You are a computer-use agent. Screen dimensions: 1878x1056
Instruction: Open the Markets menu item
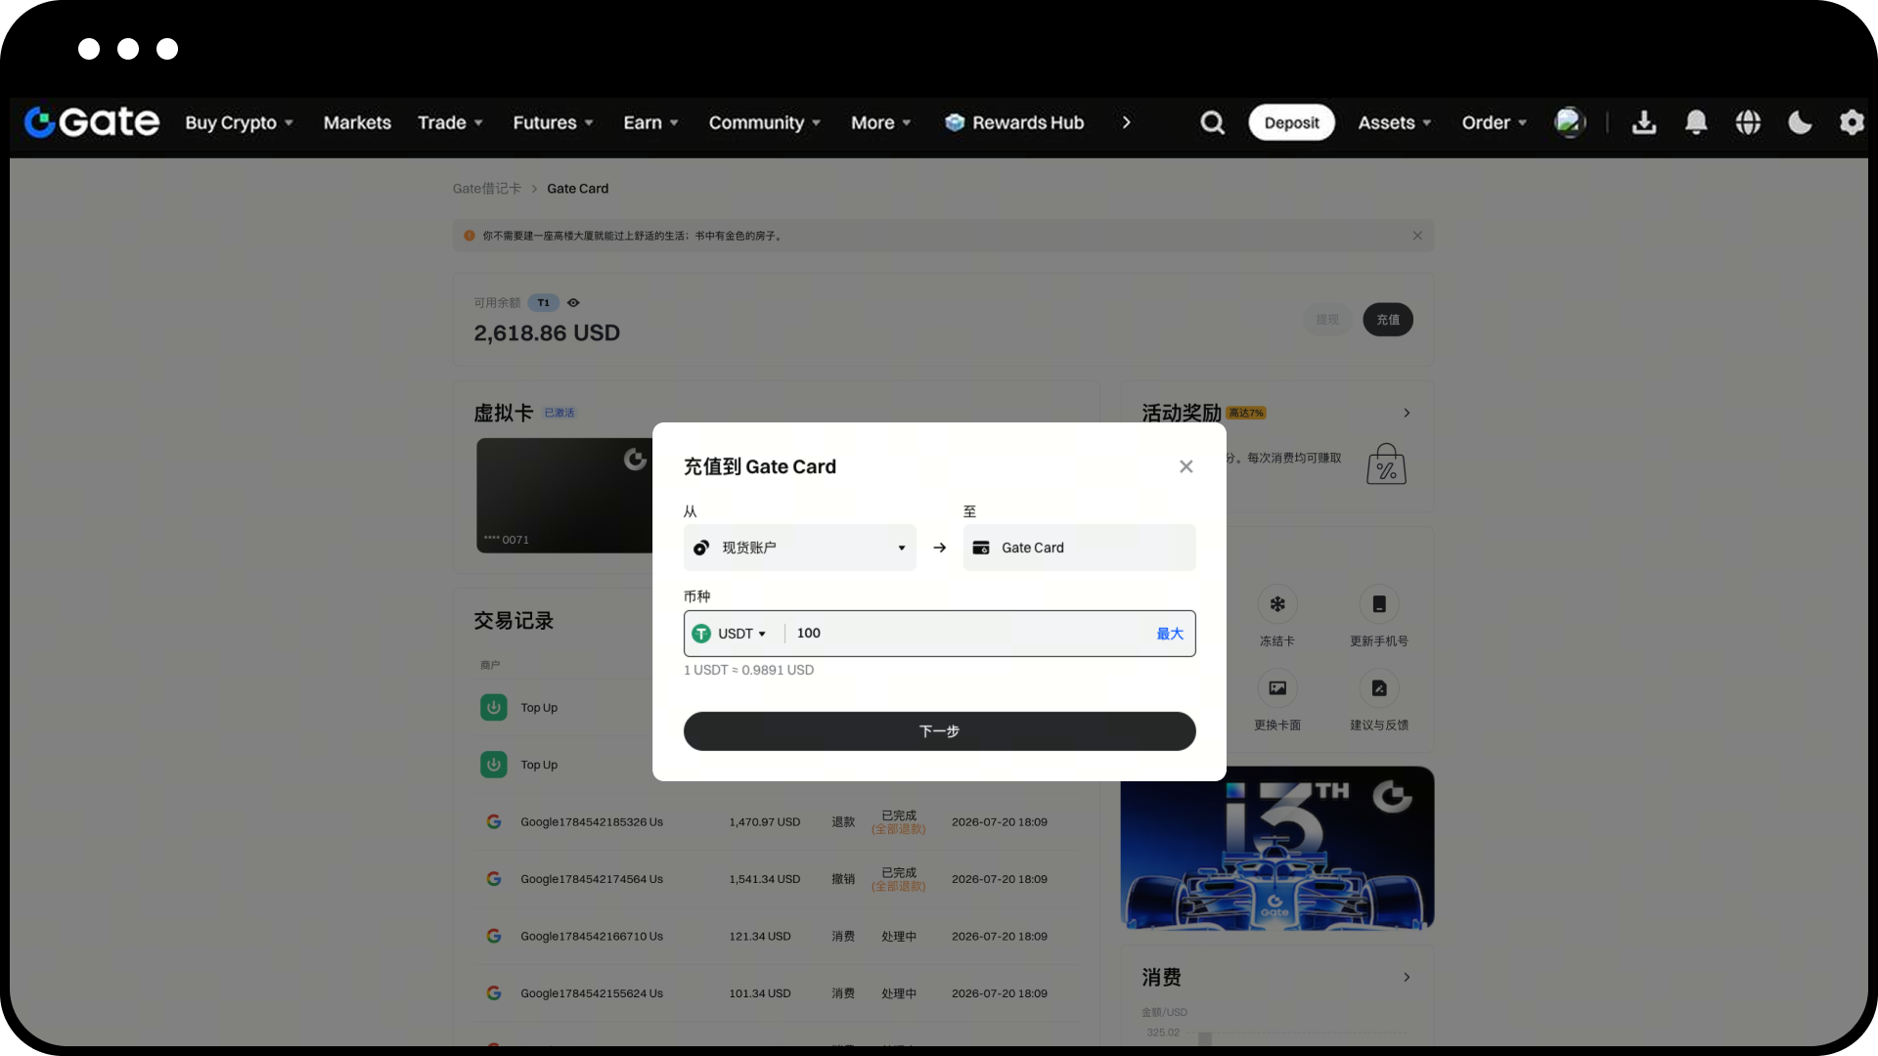coord(357,122)
